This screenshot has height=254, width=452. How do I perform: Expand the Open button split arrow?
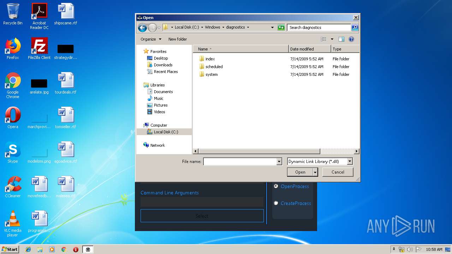click(315, 172)
